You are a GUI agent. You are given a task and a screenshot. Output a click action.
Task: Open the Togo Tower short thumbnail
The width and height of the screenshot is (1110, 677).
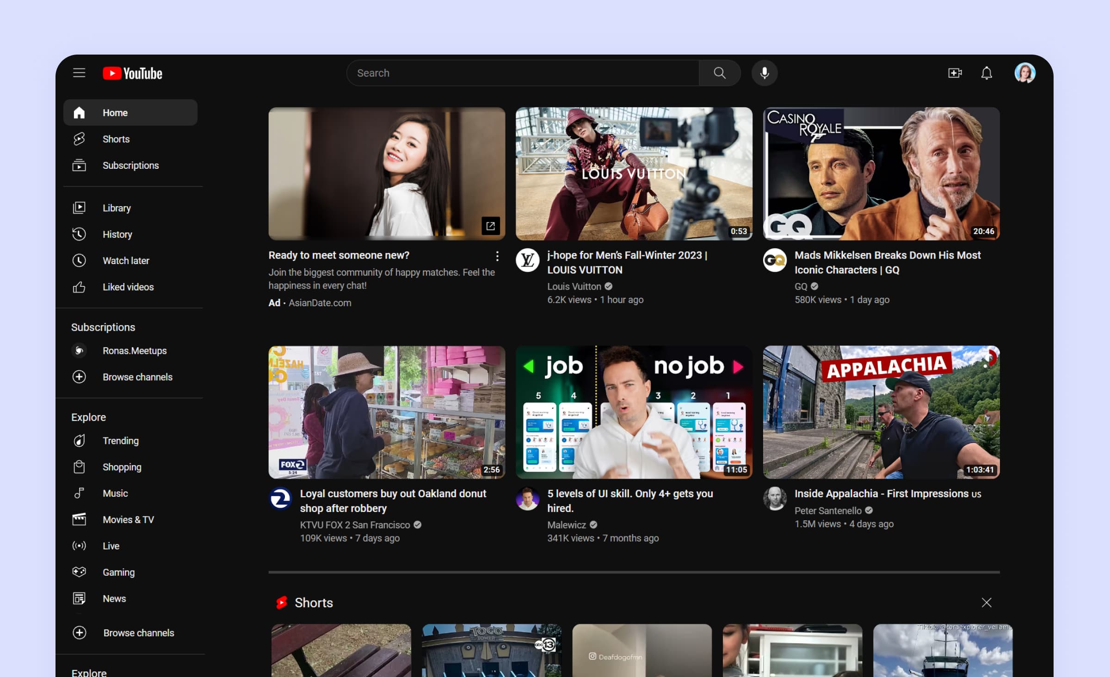[x=492, y=650]
